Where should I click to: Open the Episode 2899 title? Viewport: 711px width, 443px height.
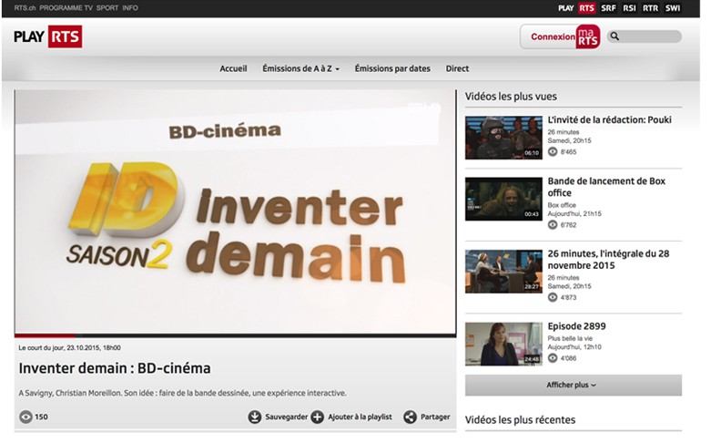576,326
